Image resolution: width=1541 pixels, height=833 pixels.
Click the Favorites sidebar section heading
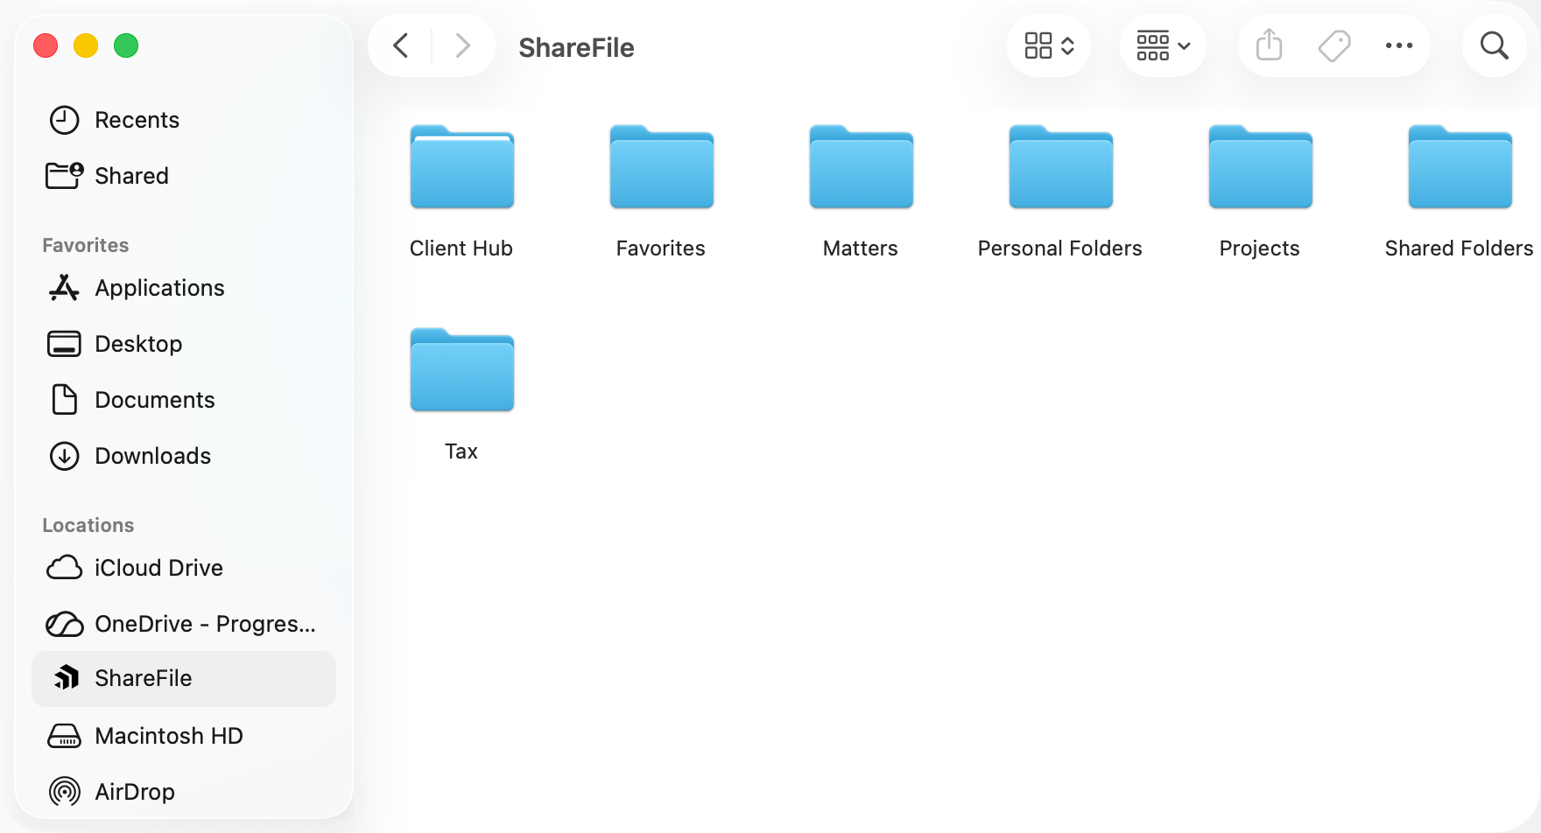point(86,245)
